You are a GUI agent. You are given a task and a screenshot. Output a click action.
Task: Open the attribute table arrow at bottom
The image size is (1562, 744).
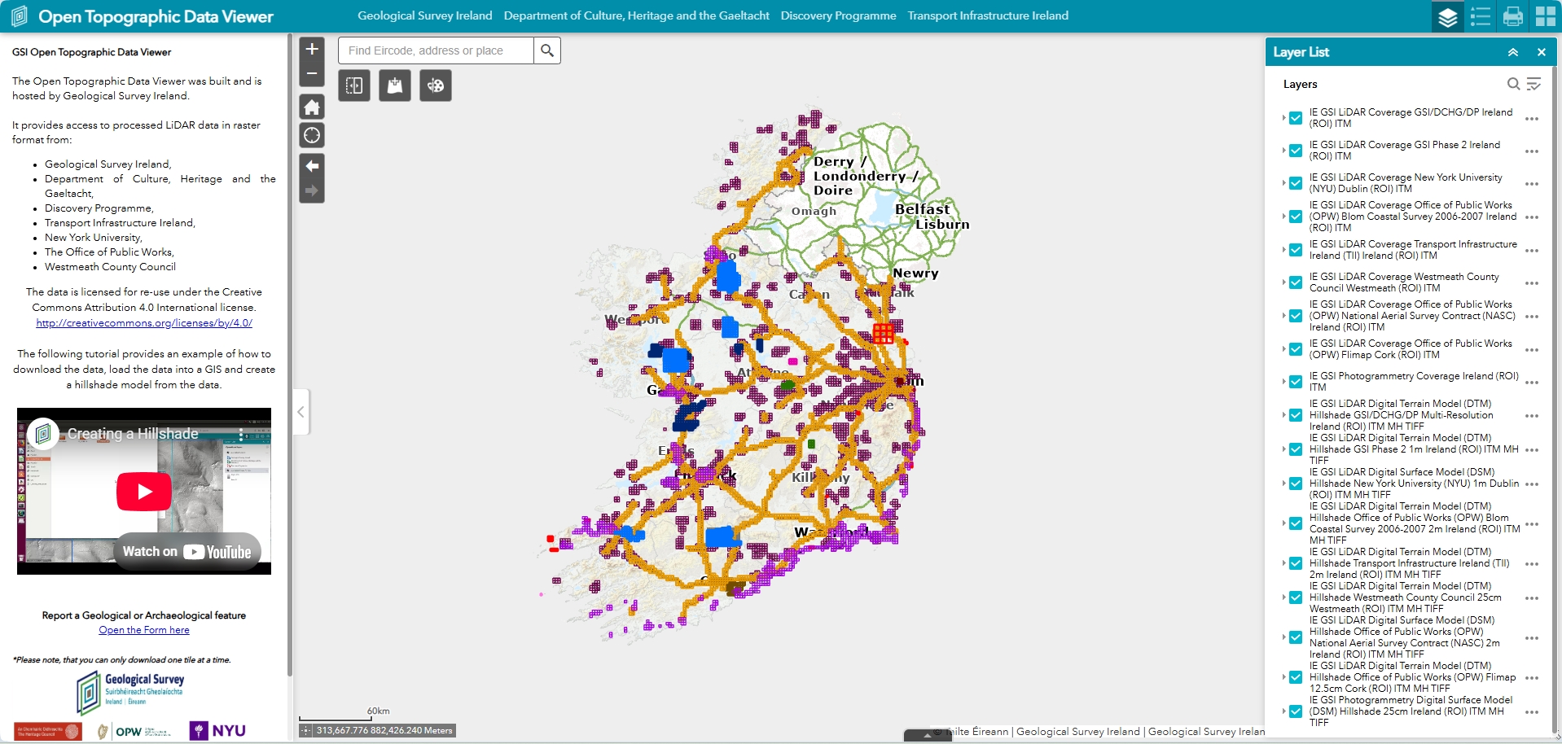tap(927, 736)
